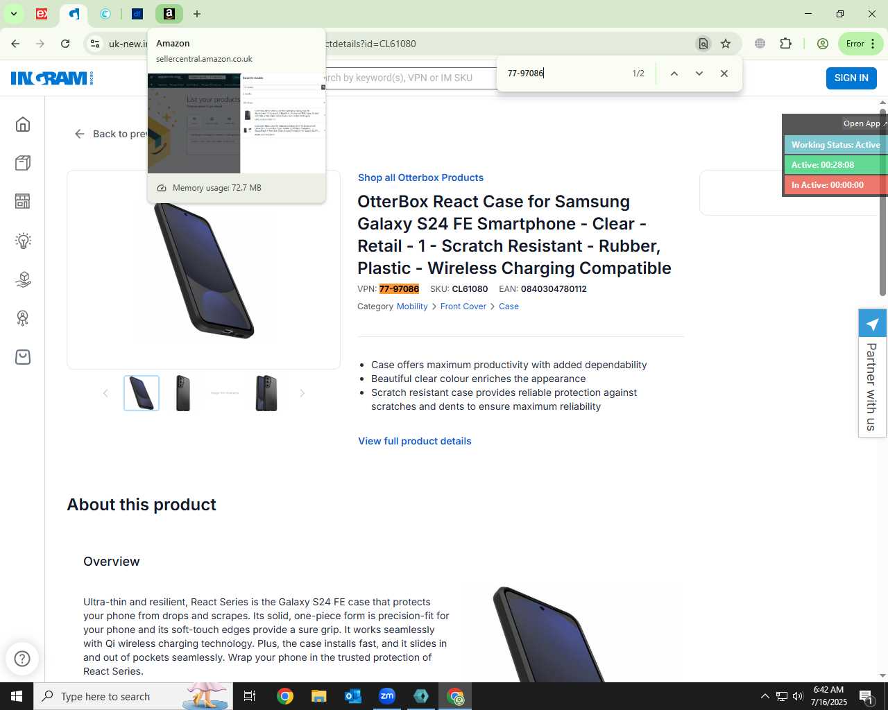Open Task View on the taskbar
This screenshot has width=888, height=710.
[250, 696]
